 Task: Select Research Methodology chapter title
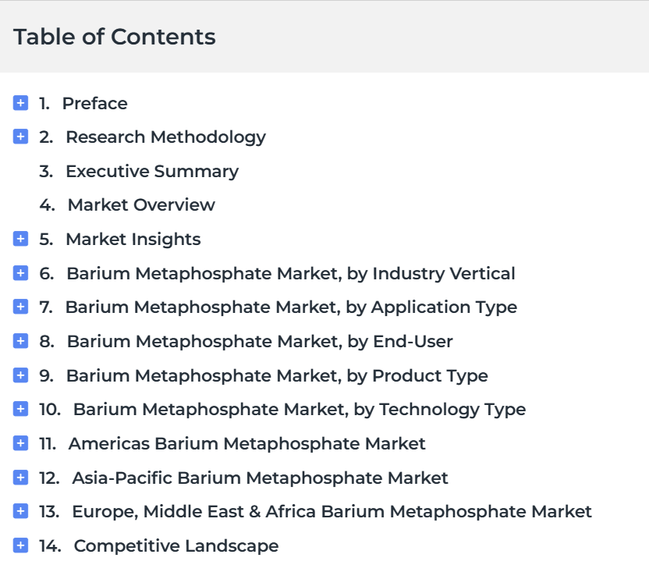pos(165,137)
